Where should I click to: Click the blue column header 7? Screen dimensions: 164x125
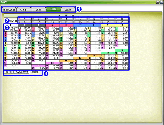tap(80, 25)
